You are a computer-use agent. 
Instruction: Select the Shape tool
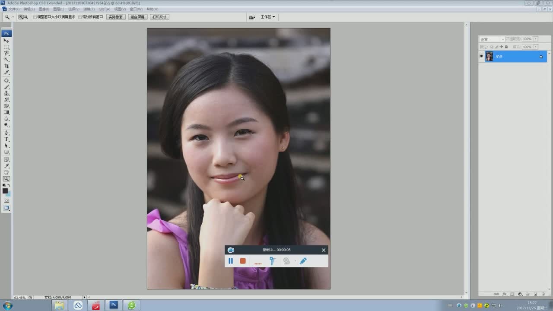point(6,152)
